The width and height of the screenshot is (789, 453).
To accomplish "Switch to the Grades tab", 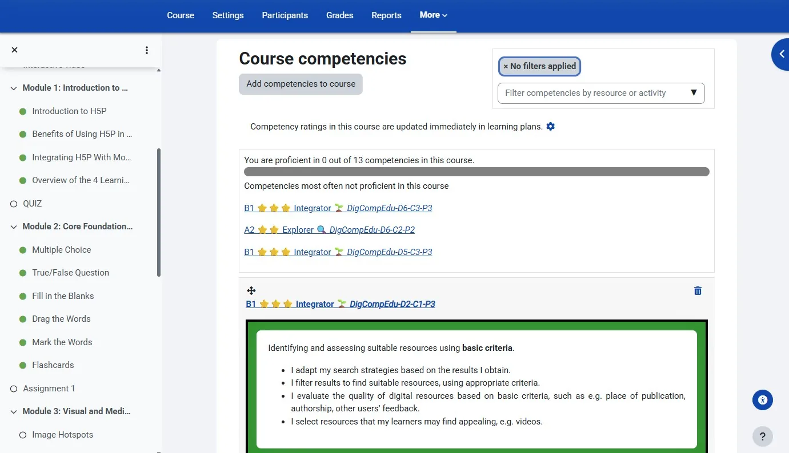I will pyautogui.click(x=339, y=15).
